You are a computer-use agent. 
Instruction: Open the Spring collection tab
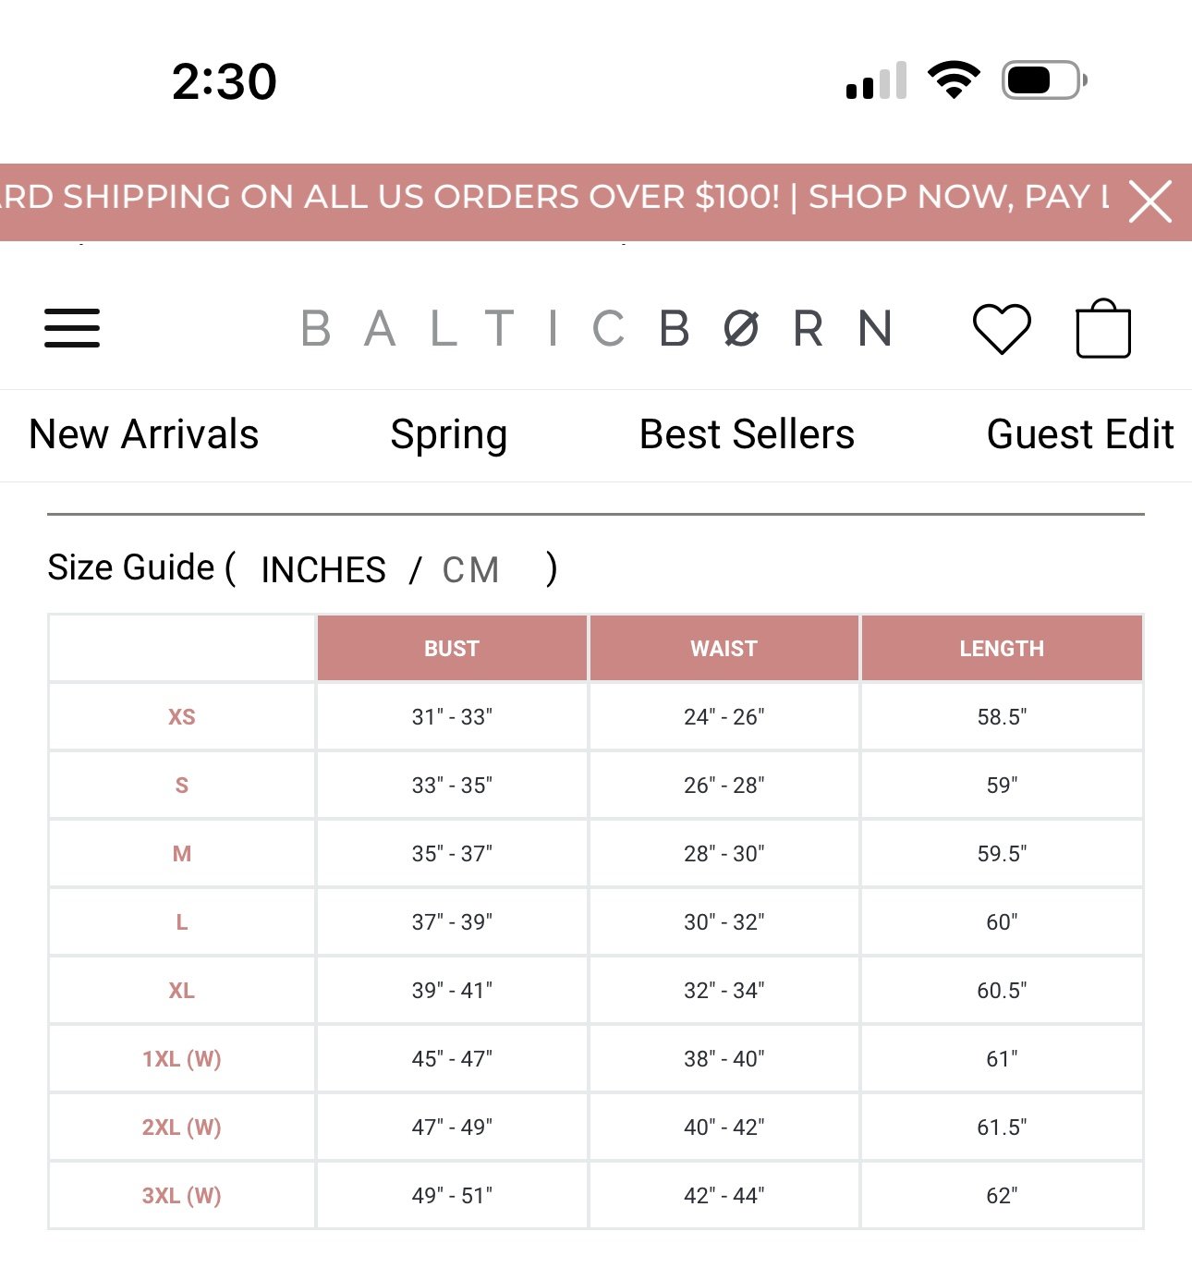(x=449, y=435)
